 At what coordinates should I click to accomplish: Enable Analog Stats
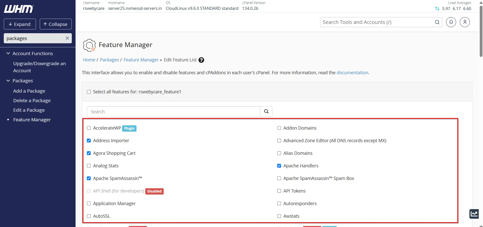[x=89, y=166]
